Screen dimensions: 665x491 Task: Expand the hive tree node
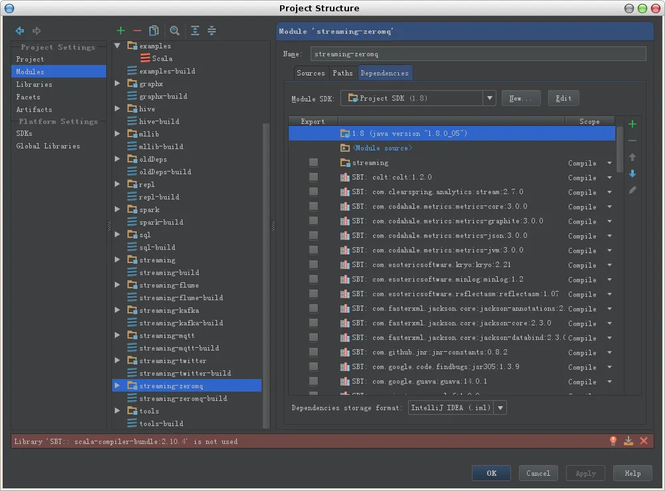pos(117,109)
